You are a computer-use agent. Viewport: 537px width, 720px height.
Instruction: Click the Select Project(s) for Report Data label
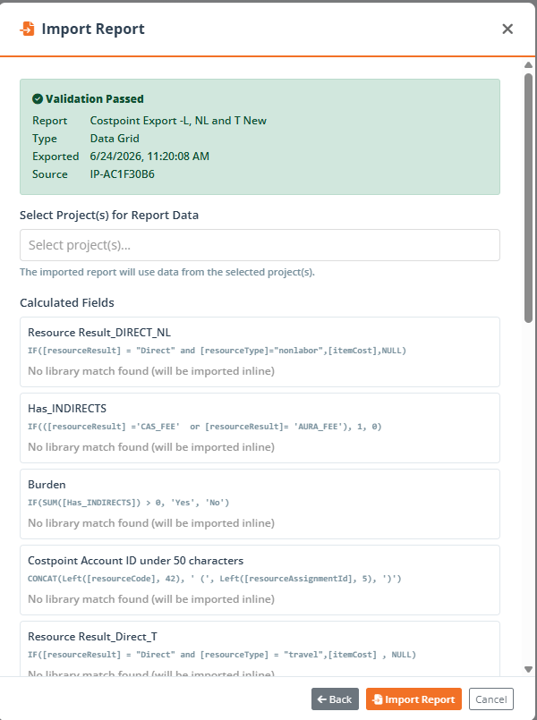click(x=109, y=216)
